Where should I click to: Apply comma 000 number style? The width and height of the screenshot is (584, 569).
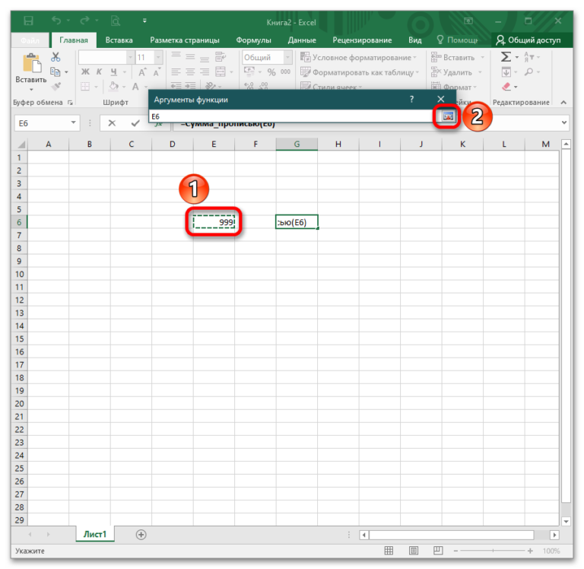285,72
